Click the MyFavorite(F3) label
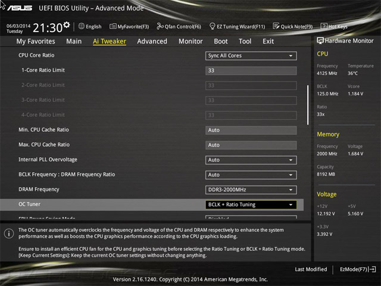Image resolution: width=381 pixels, height=286 pixels. (133, 26)
